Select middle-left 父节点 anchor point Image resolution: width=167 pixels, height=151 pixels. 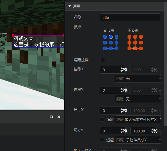pyautogui.click(x=105, y=43)
